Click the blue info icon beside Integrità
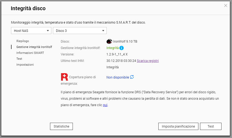The width and height of the screenshot is (232, 138). (x=122, y=48)
